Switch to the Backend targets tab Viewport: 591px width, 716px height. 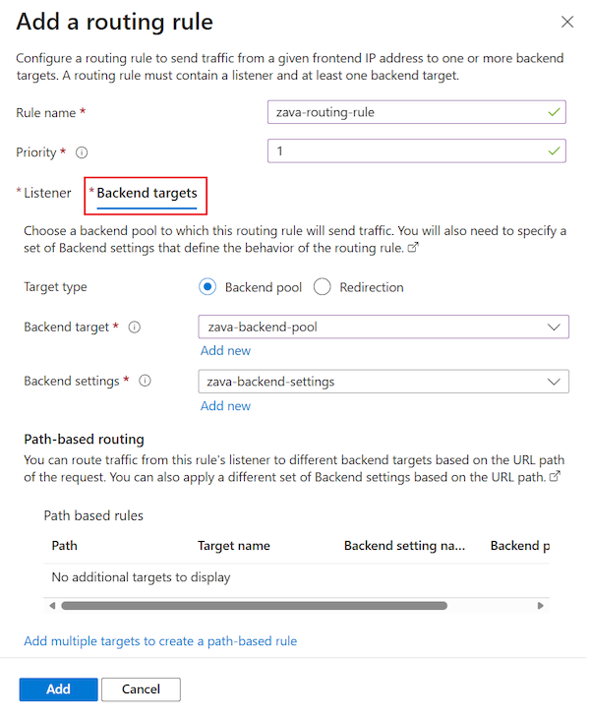[x=147, y=193]
